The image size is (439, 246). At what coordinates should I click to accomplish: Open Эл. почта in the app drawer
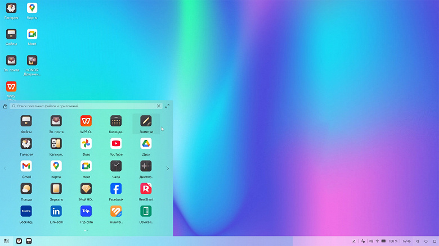click(x=56, y=121)
